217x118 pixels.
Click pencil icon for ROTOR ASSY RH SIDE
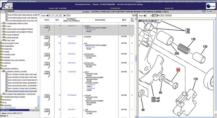49,67
